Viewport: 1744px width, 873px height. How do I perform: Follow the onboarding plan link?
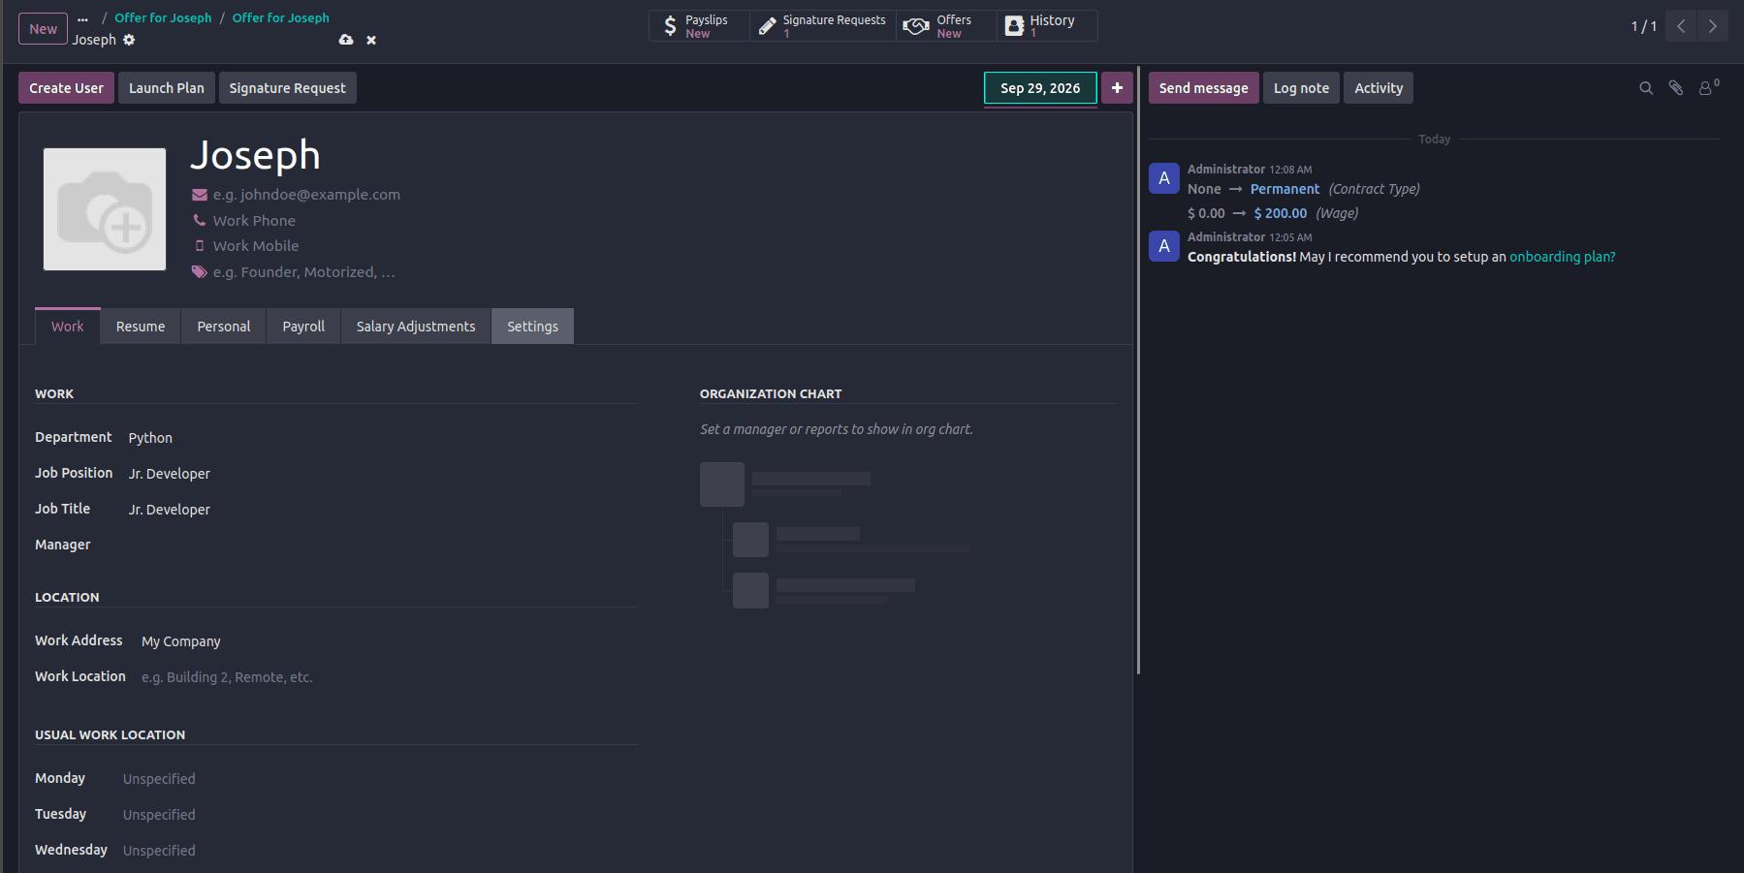click(x=1563, y=257)
